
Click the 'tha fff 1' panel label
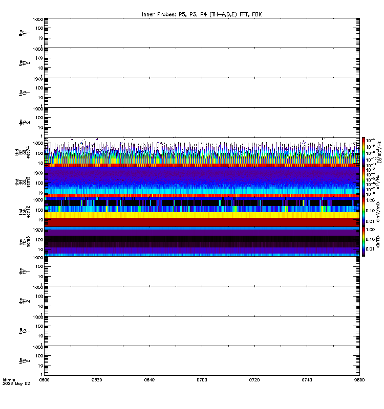[24, 33]
